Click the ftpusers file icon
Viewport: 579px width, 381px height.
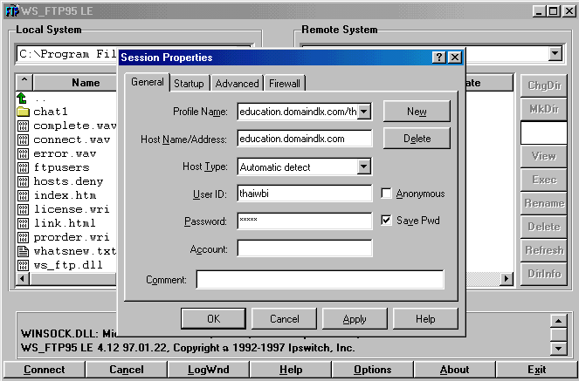click(x=23, y=167)
